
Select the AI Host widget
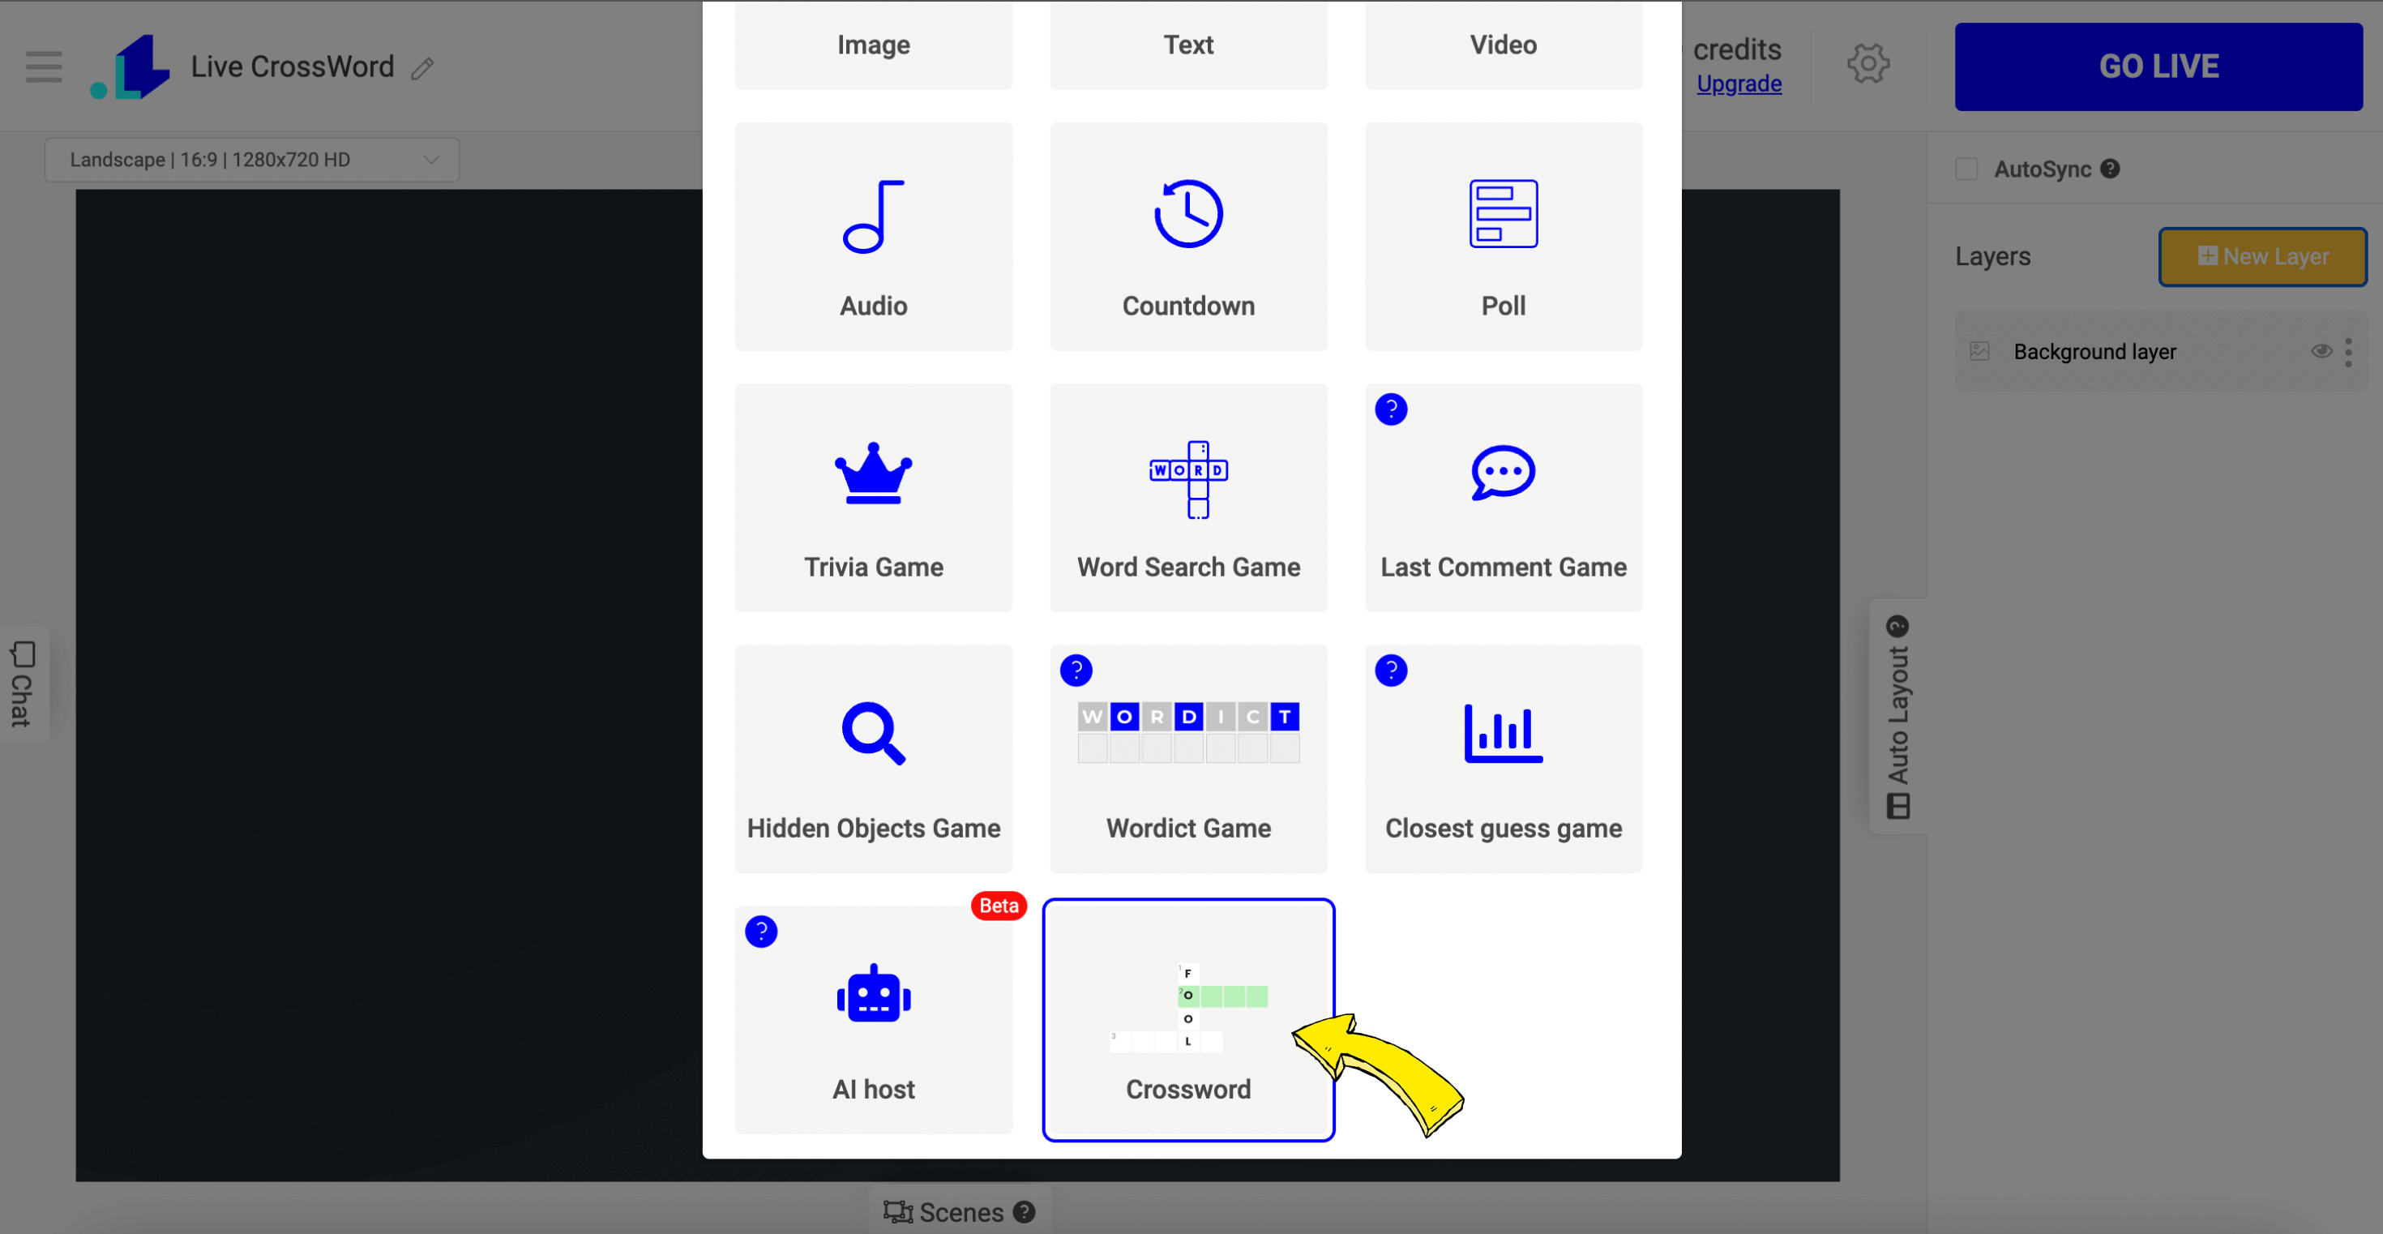873,1020
